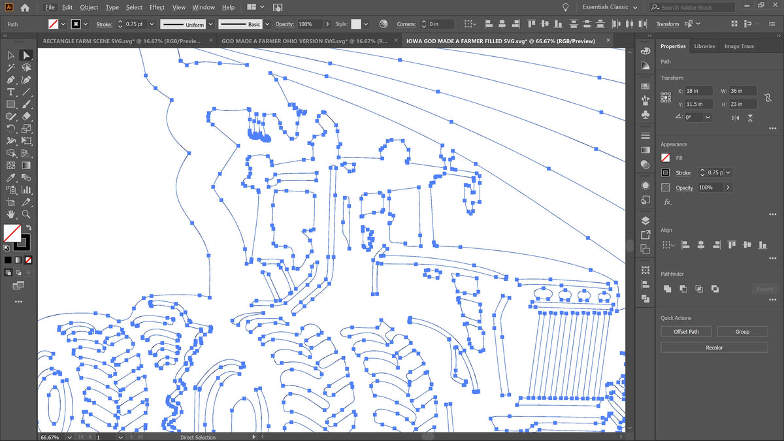Select the Scale tool
784x441 pixels.
coord(26,129)
